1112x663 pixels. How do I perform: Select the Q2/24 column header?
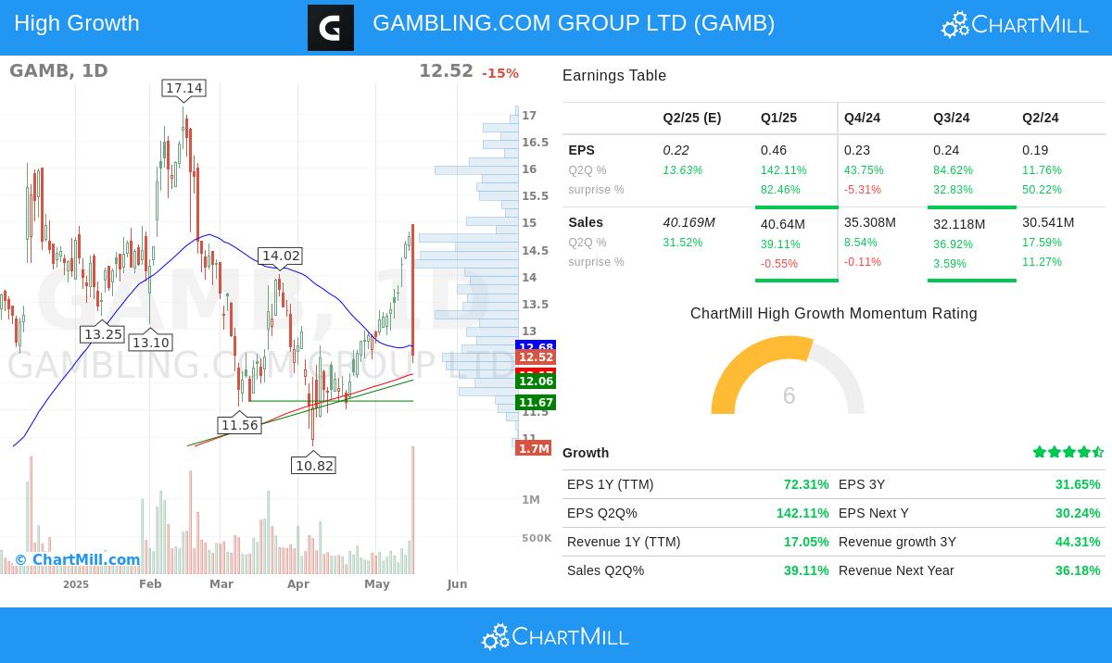[x=1041, y=118]
